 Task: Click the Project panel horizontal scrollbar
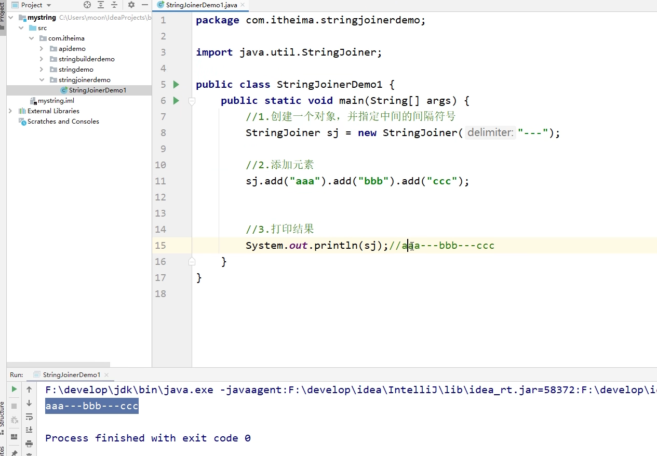pos(58,365)
